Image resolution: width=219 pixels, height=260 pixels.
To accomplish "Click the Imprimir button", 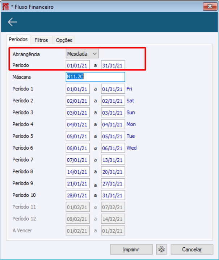I will pos(131,249).
